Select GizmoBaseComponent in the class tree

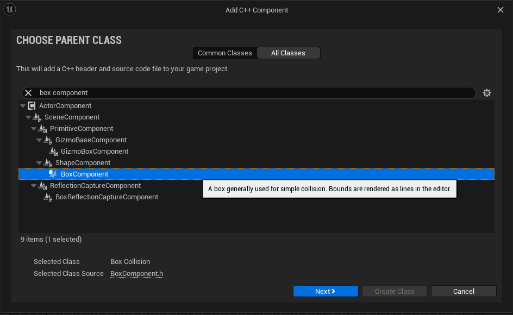click(91, 140)
